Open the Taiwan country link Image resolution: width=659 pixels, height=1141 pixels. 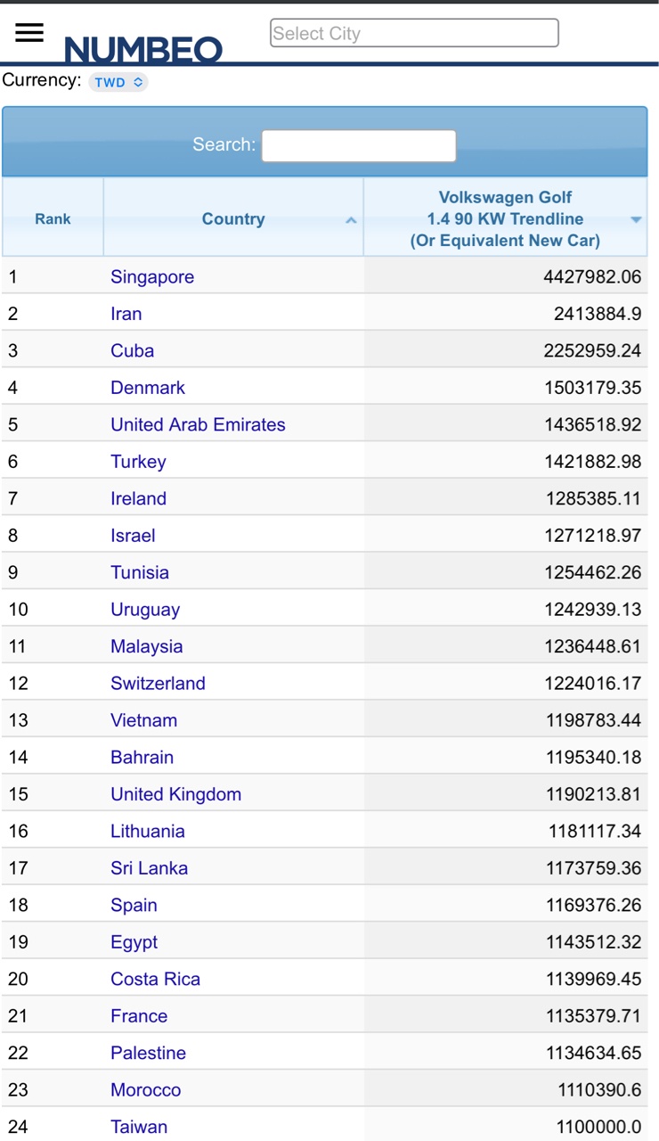[x=139, y=1127]
